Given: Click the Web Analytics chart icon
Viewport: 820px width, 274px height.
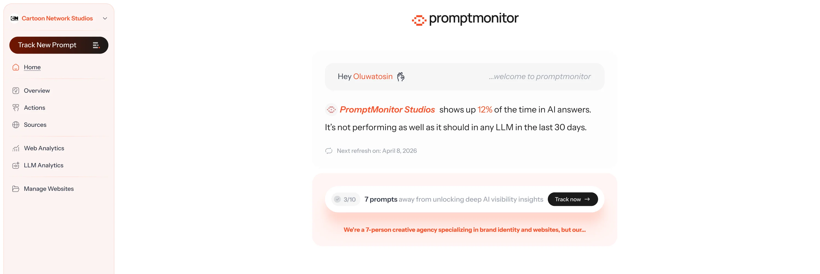Looking at the screenshot, I should pos(16,148).
